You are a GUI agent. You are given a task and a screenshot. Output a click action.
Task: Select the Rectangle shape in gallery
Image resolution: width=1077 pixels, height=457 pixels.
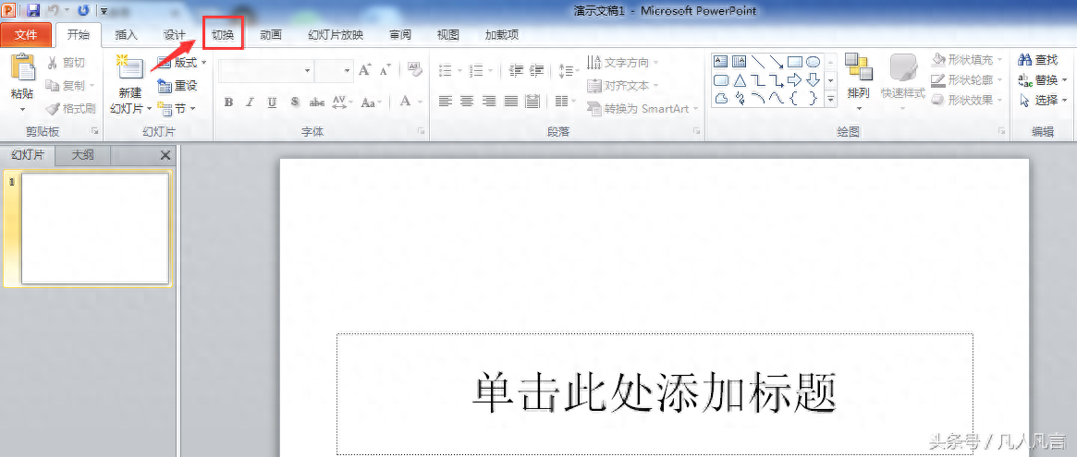tap(795, 62)
